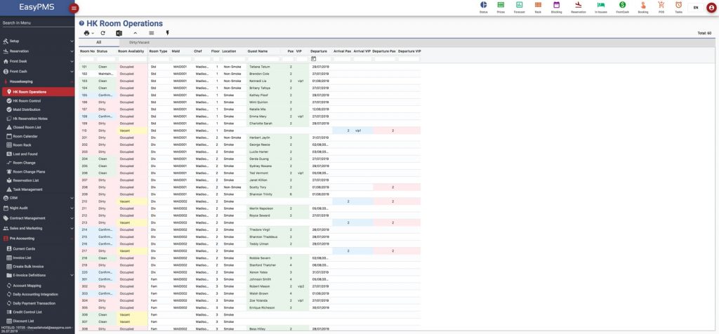The image size is (719, 334).
Task: Open Daily Accounting Integration in the sidebar
Action: (x=35, y=294)
